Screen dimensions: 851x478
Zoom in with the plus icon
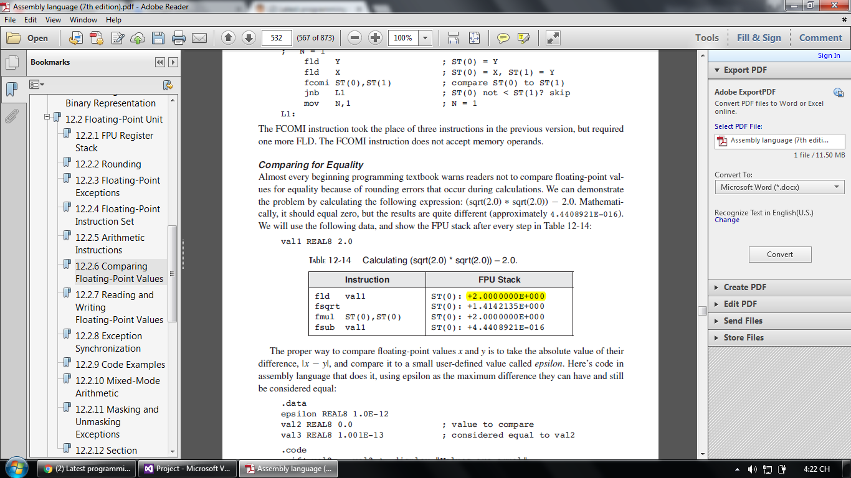pos(375,38)
